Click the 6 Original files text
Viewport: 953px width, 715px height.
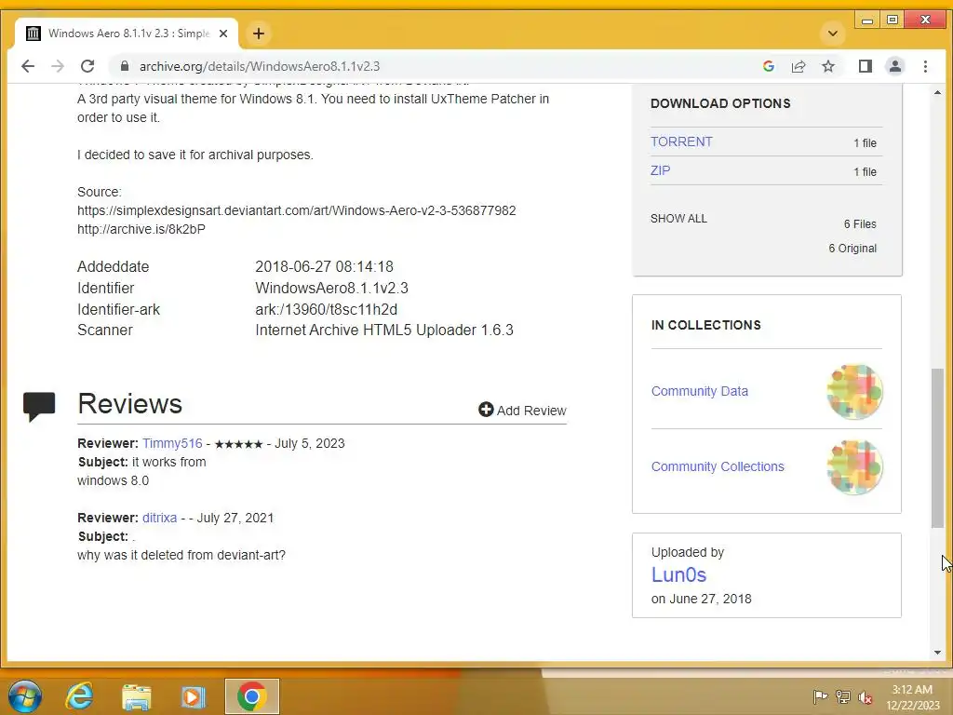point(852,248)
